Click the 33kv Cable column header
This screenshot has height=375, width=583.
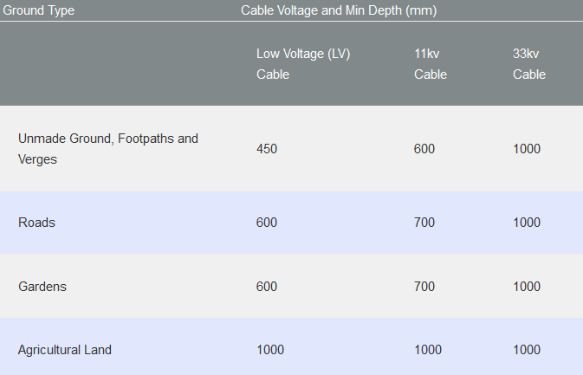click(529, 63)
